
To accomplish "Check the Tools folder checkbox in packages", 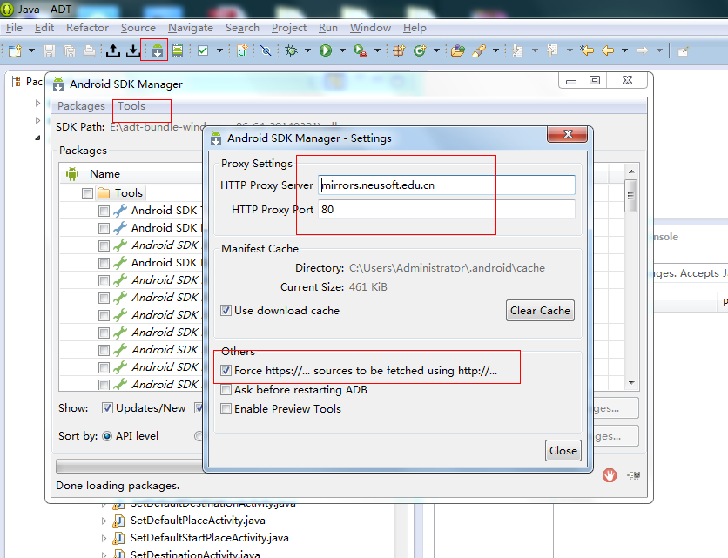I will [87, 193].
